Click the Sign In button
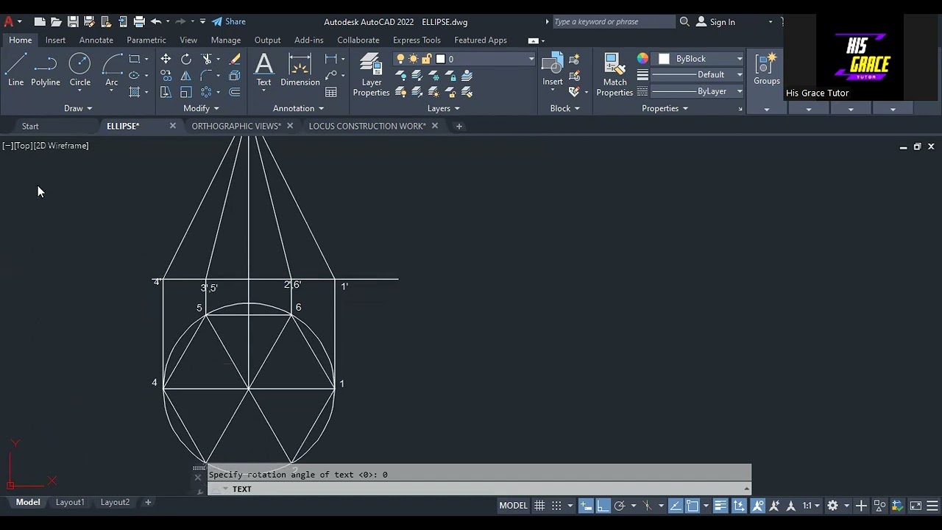Screen dimensions: 942x530 [x=715, y=22]
